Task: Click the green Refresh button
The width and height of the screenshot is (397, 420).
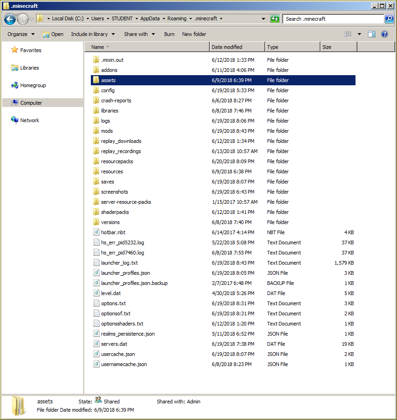Action: point(275,19)
